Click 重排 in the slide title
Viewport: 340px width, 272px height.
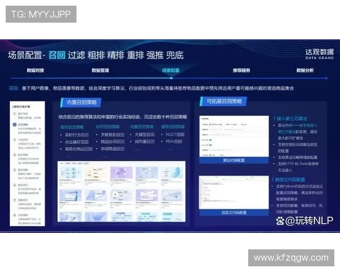click(135, 55)
